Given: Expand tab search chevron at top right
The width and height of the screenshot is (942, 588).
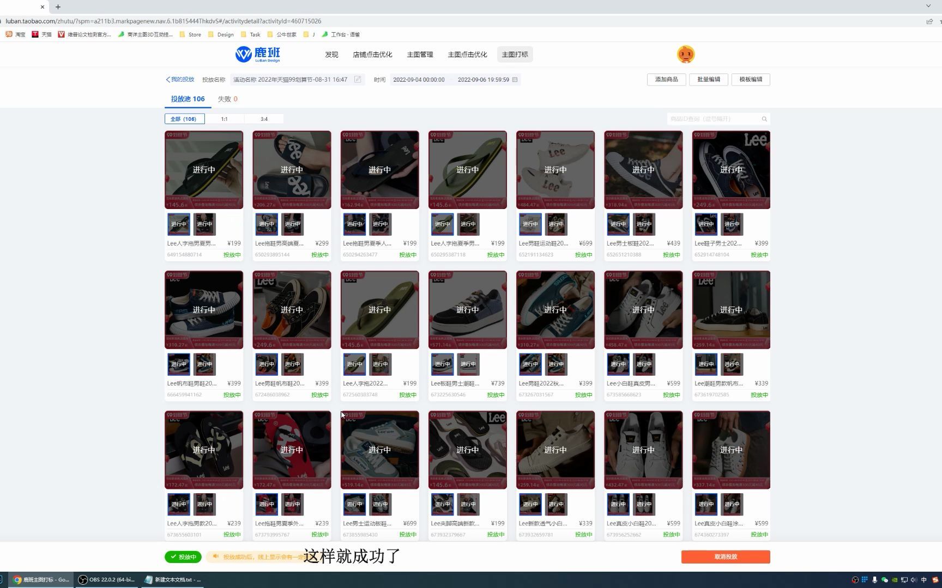Looking at the screenshot, I should pyautogui.click(x=928, y=6).
